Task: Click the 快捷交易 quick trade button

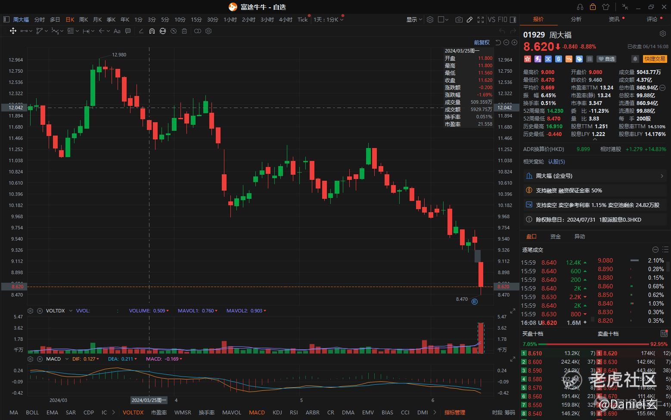Action: tap(655, 59)
